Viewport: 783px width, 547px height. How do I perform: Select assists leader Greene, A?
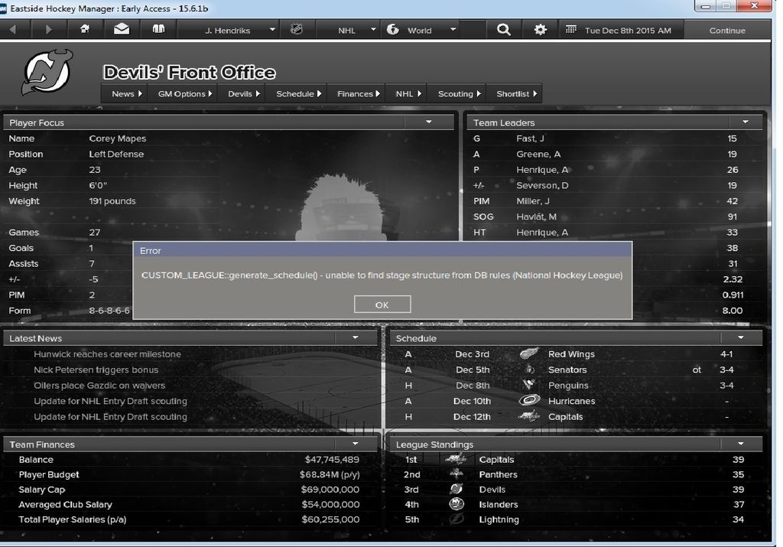[538, 154]
